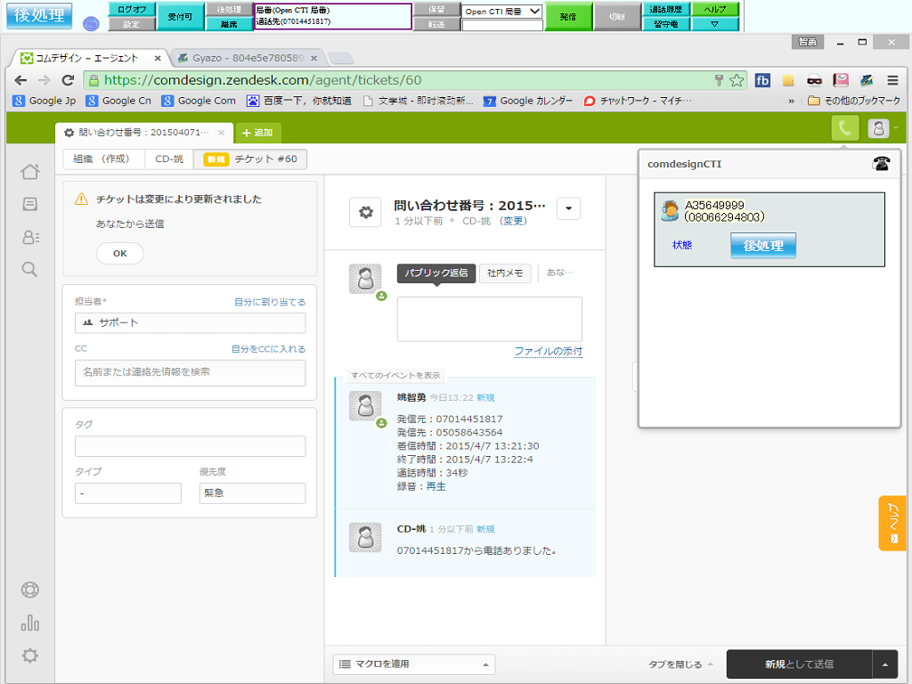Click the 追加 tab to add ticket
Screen dimensions: 912x684
point(257,133)
